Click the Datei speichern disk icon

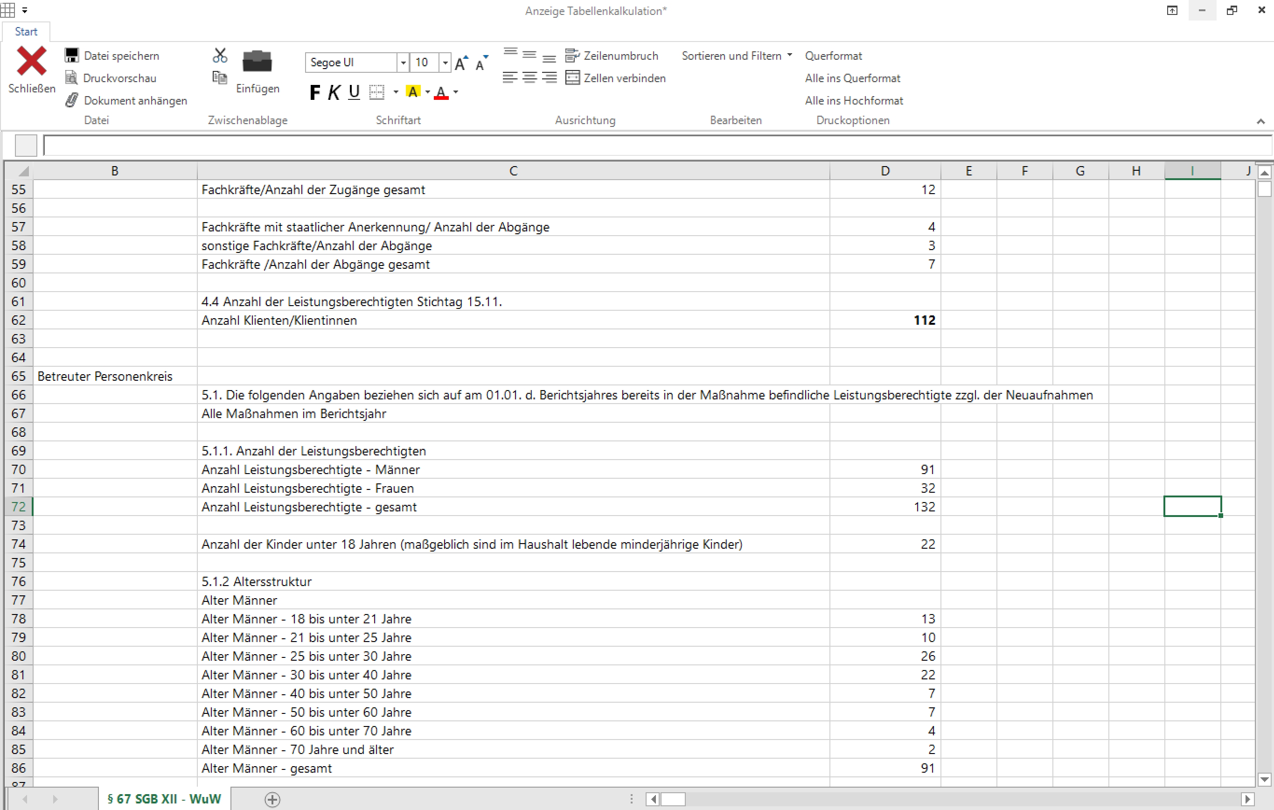71,55
